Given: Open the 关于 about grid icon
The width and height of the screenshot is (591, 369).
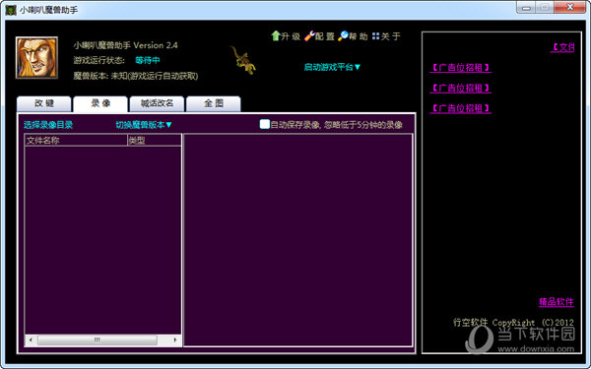Looking at the screenshot, I should 376,36.
